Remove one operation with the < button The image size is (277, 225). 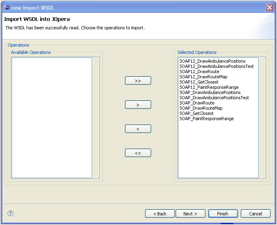point(138,129)
